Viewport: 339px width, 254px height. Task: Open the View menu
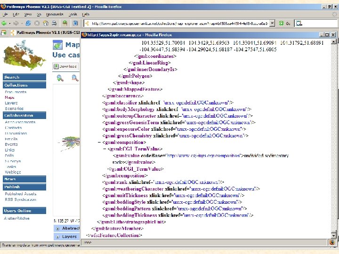(28, 15)
